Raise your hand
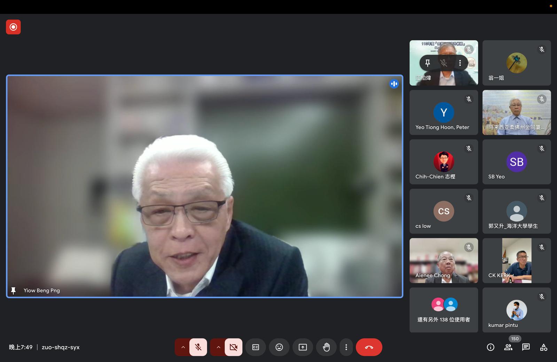This screenshot has height=362, width=557. [x=326, y=347]
